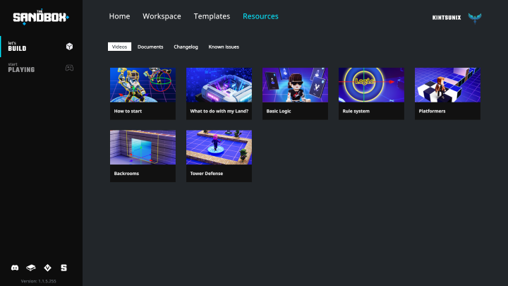508x286 pixels.
Task: Open the How to start video thumbnail
Action: coord(143,85)
